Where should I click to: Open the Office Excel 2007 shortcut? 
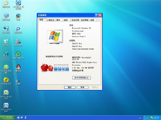coord(6,93)
